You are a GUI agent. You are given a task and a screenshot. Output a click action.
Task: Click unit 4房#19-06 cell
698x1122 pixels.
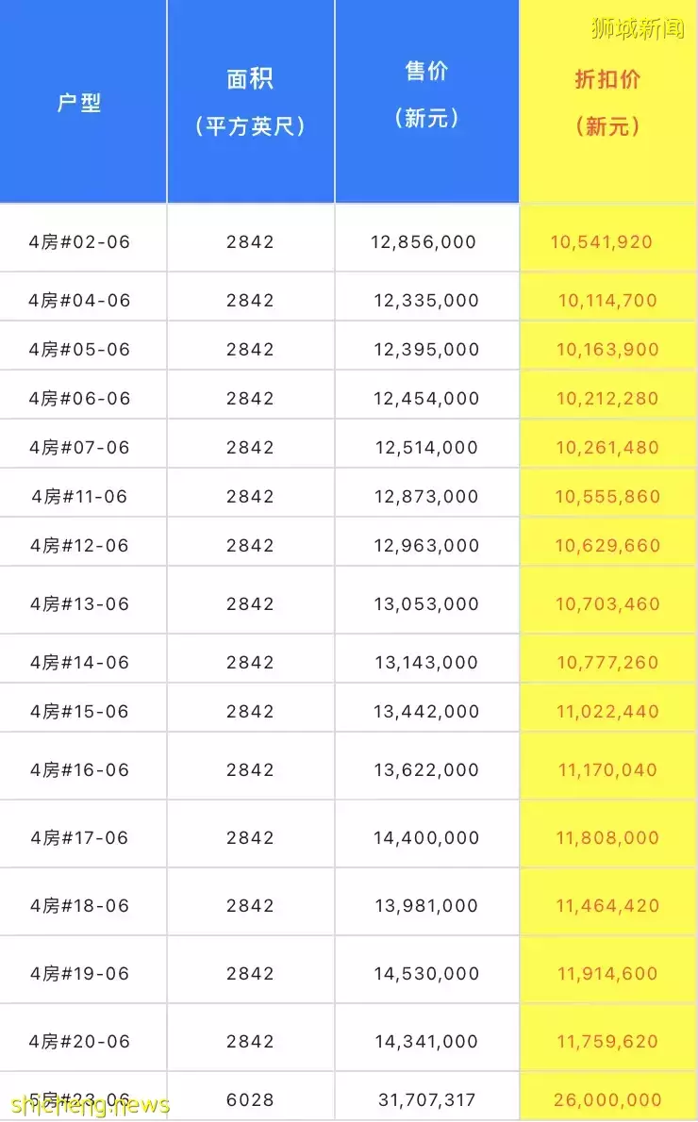tap(79, 974)
